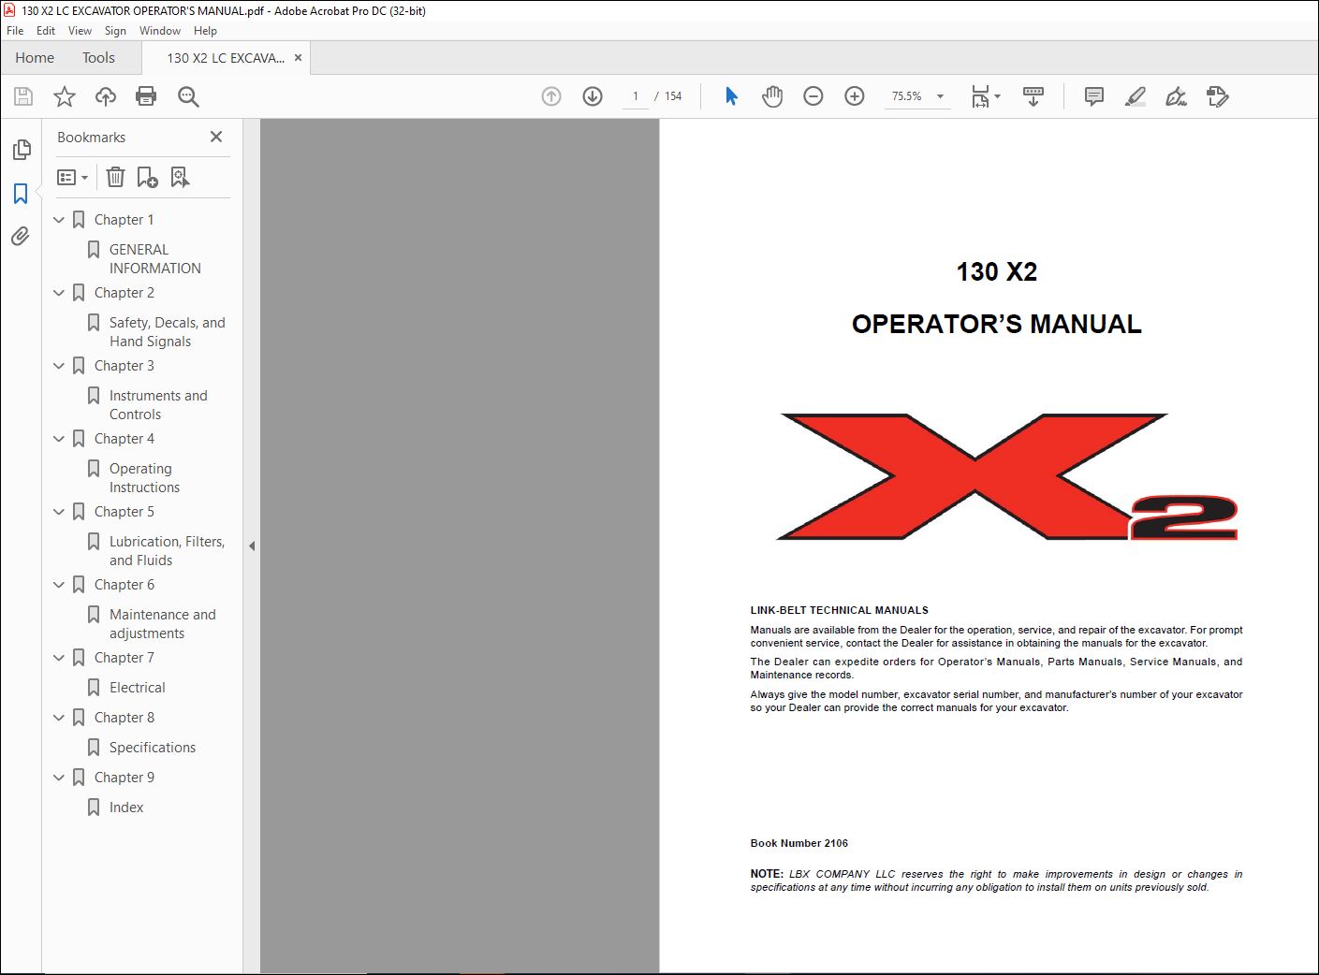Image resolution: width=1319 pixels, height=975 pixels.
Task: Activate the selection arrow tool
Action: pos(731,96)
